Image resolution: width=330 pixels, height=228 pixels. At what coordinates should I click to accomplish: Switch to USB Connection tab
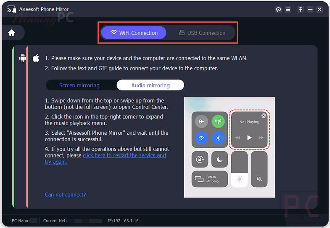[x=202, y=33]
